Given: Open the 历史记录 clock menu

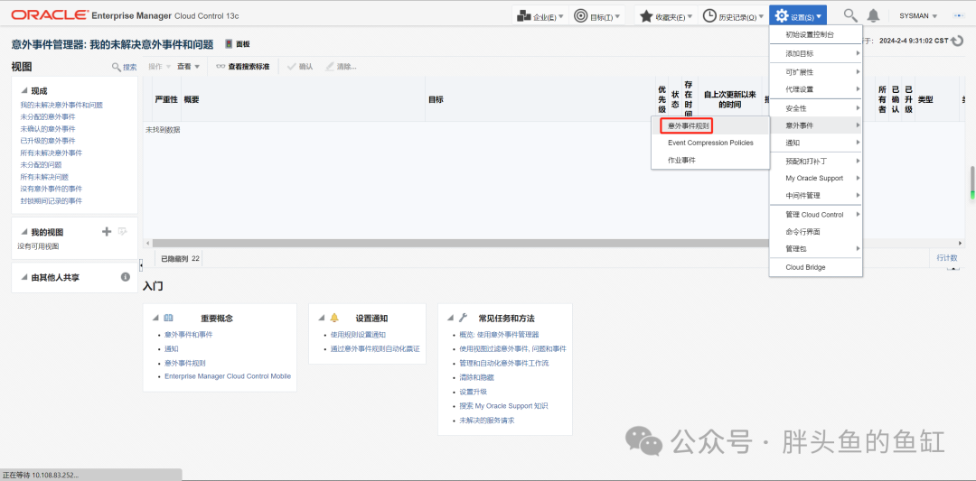Looking at the screenshot, I should point(733,16).
